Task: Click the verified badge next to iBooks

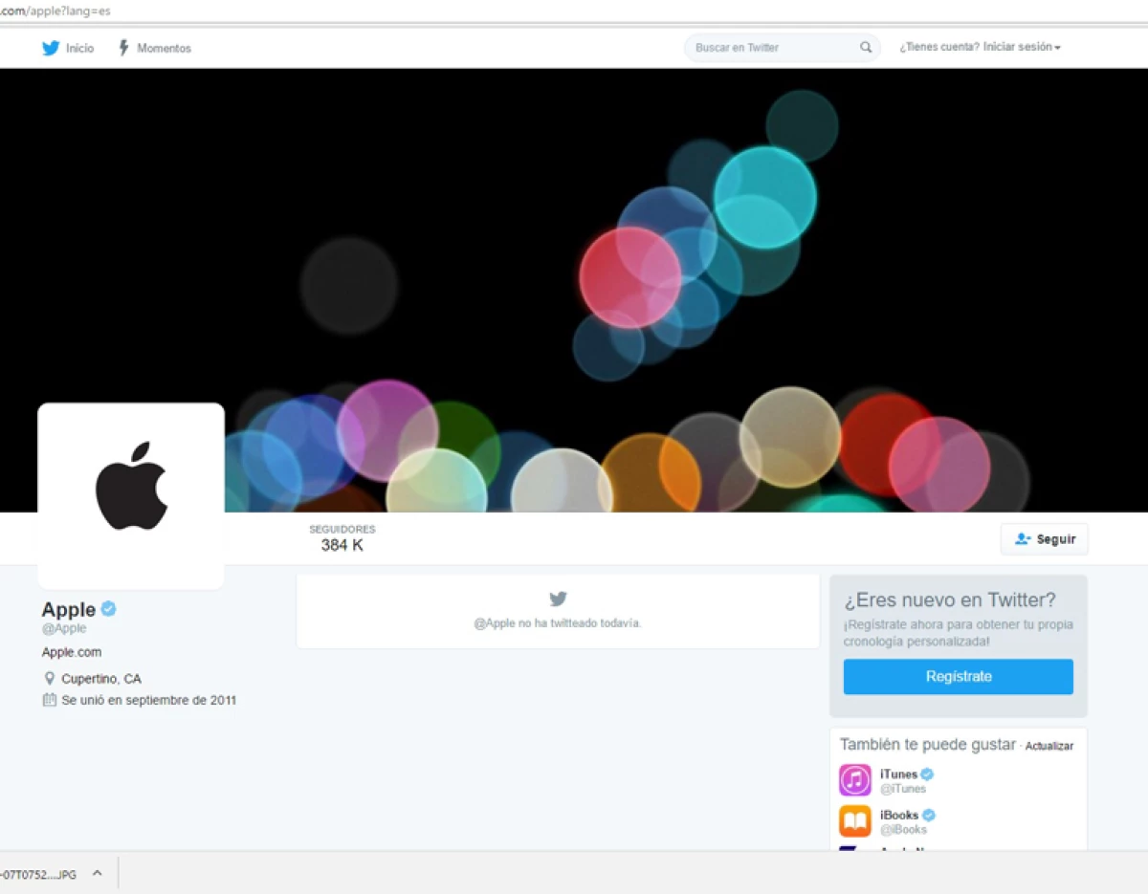Action: 929,816
